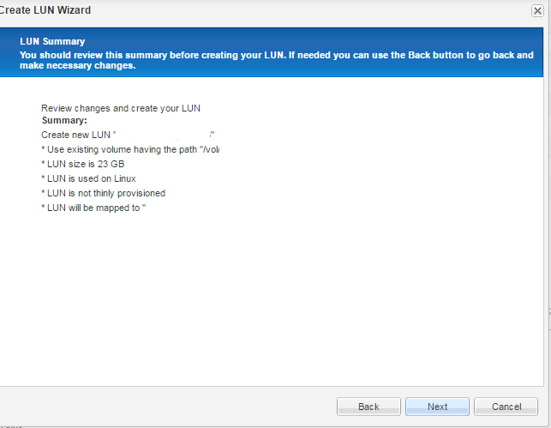Select the 'LUN size is 23 GB' line
The image size is (551, 428).
point(83,164)
